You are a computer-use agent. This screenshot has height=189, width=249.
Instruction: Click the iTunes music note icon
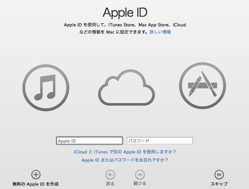(x=46, y=88)
